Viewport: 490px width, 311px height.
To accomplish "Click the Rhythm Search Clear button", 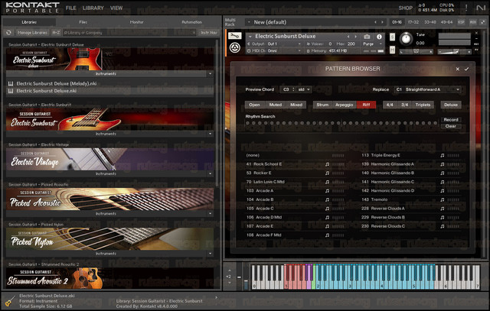I will (451, 126).
